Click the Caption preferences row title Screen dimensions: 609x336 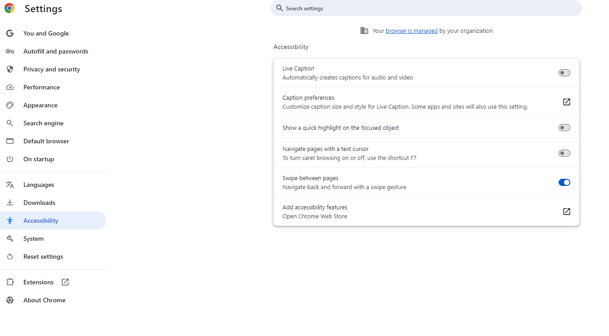308,97
